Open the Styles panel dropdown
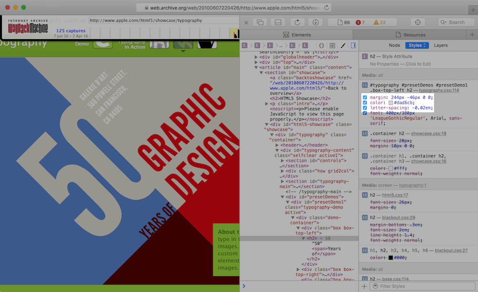 click(x=417, y=45)
